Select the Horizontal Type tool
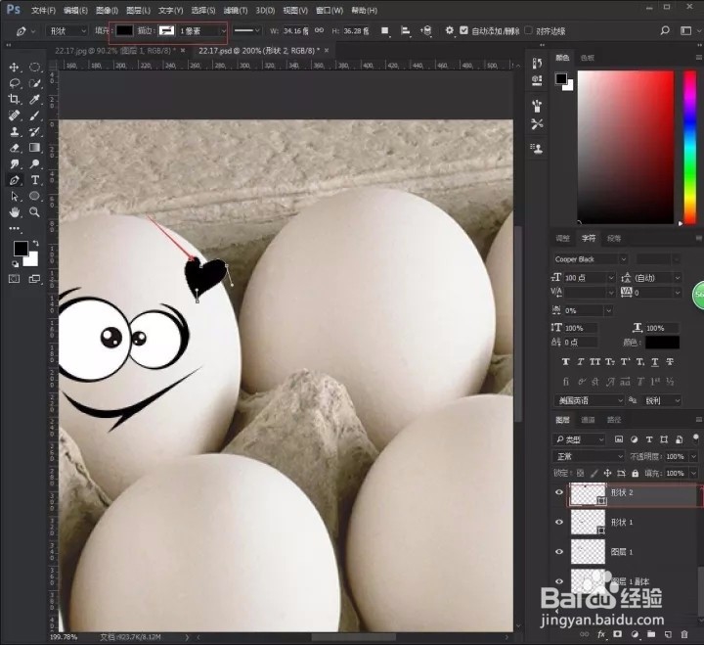704x645 pixels. [34, 180]
